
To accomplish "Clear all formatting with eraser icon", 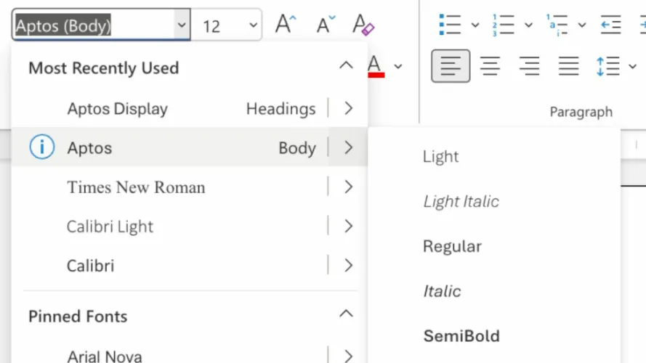I will [x=363, y=25].
